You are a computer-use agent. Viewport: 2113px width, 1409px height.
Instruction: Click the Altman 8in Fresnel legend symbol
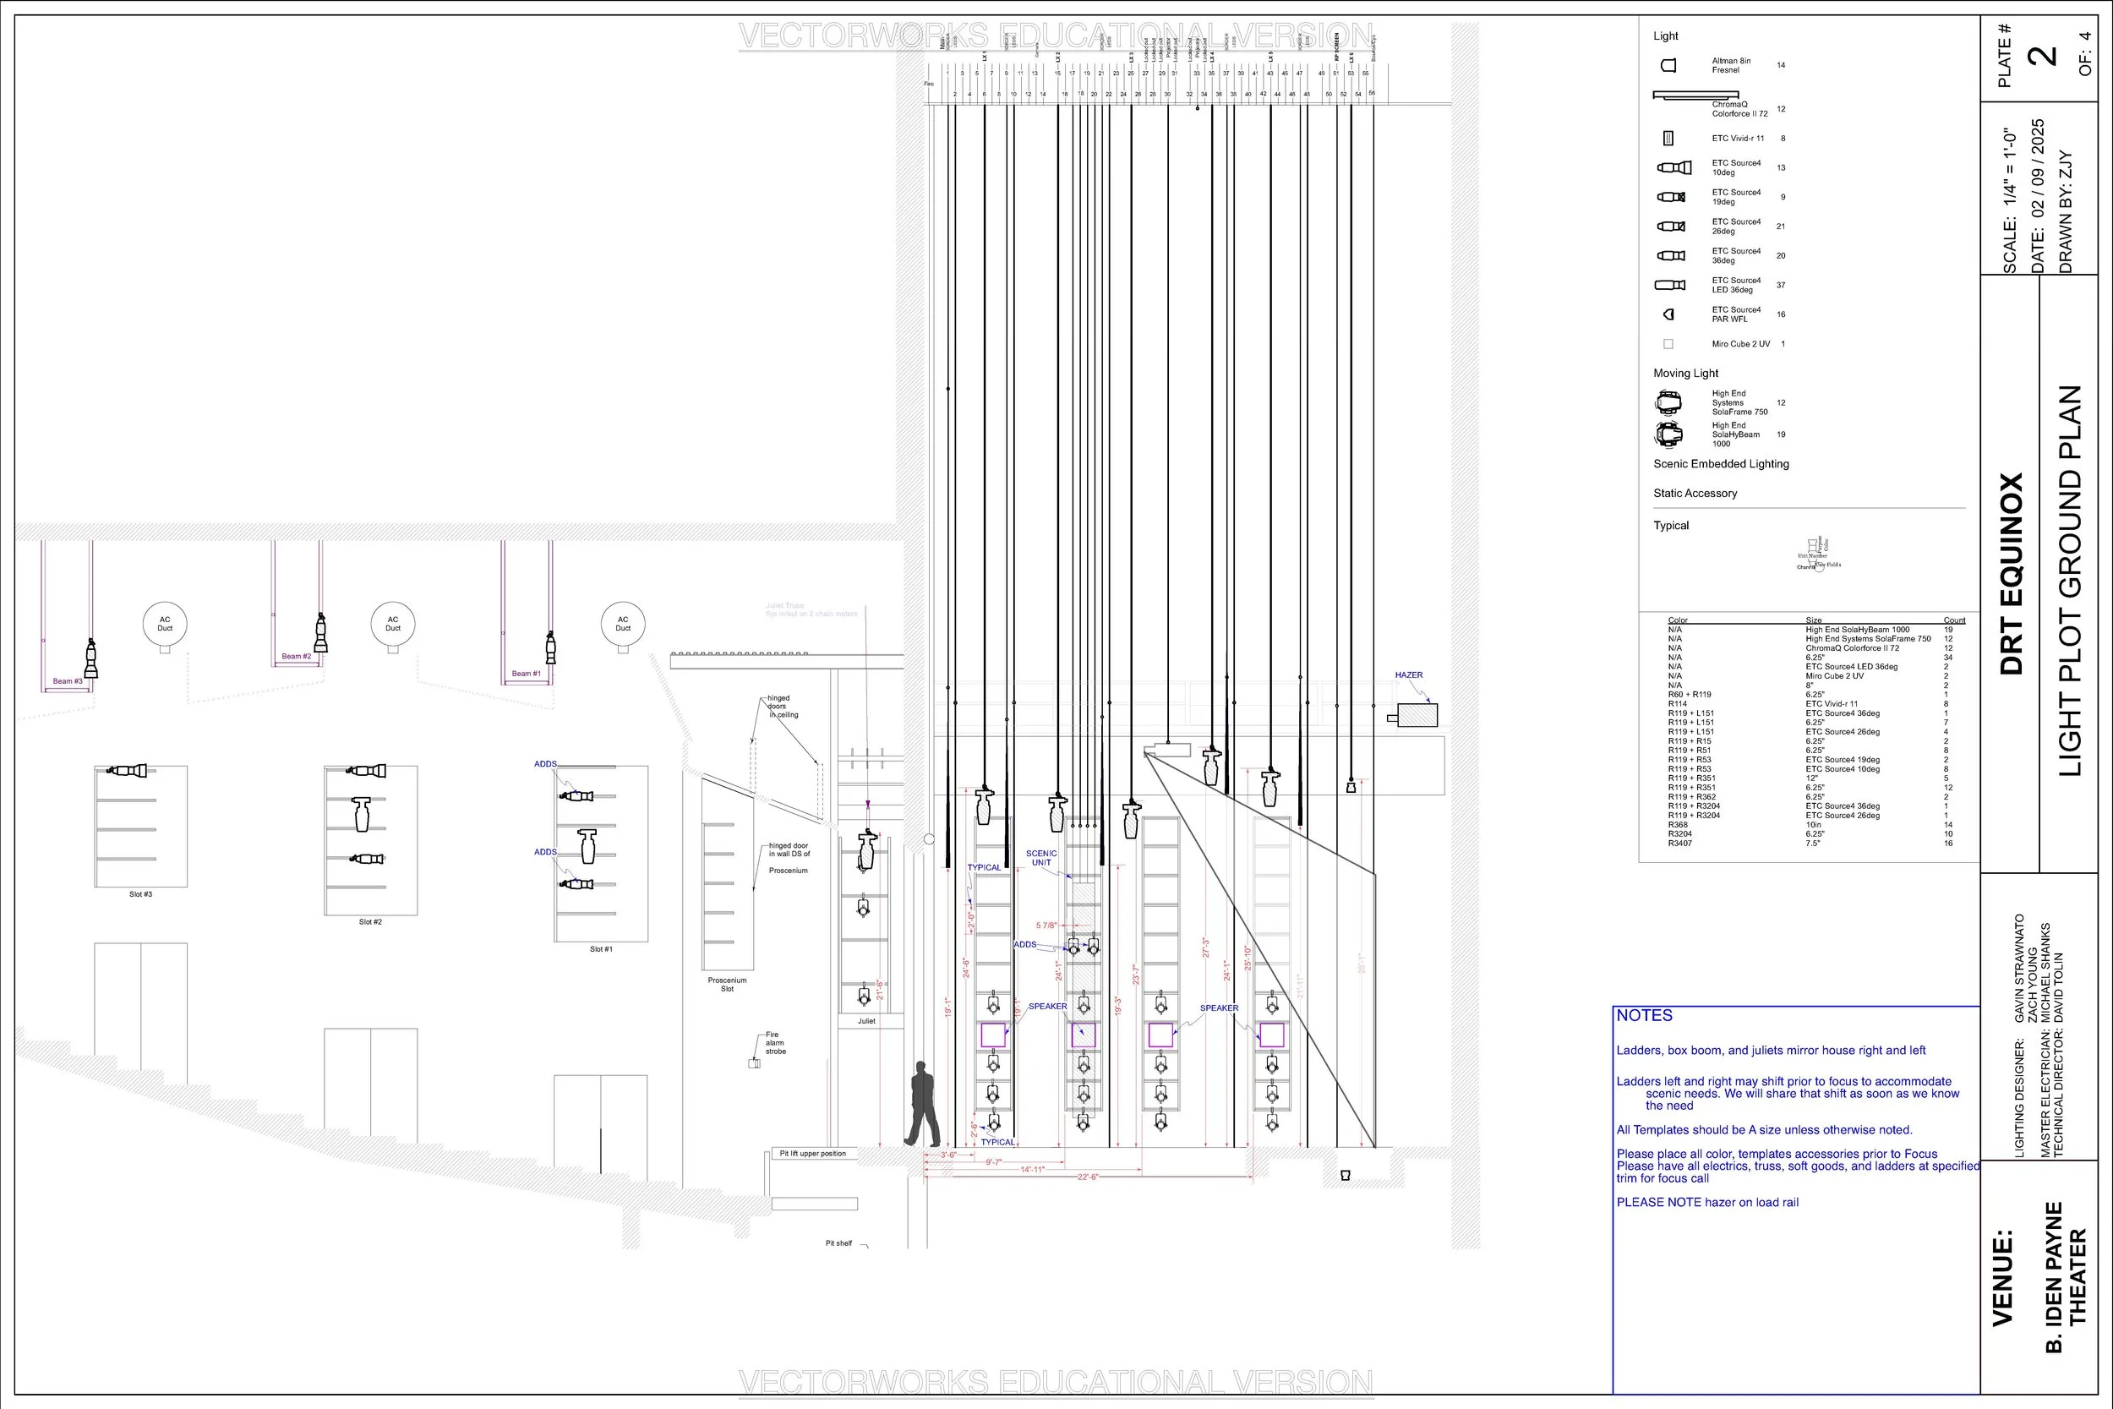point(1668,66)
